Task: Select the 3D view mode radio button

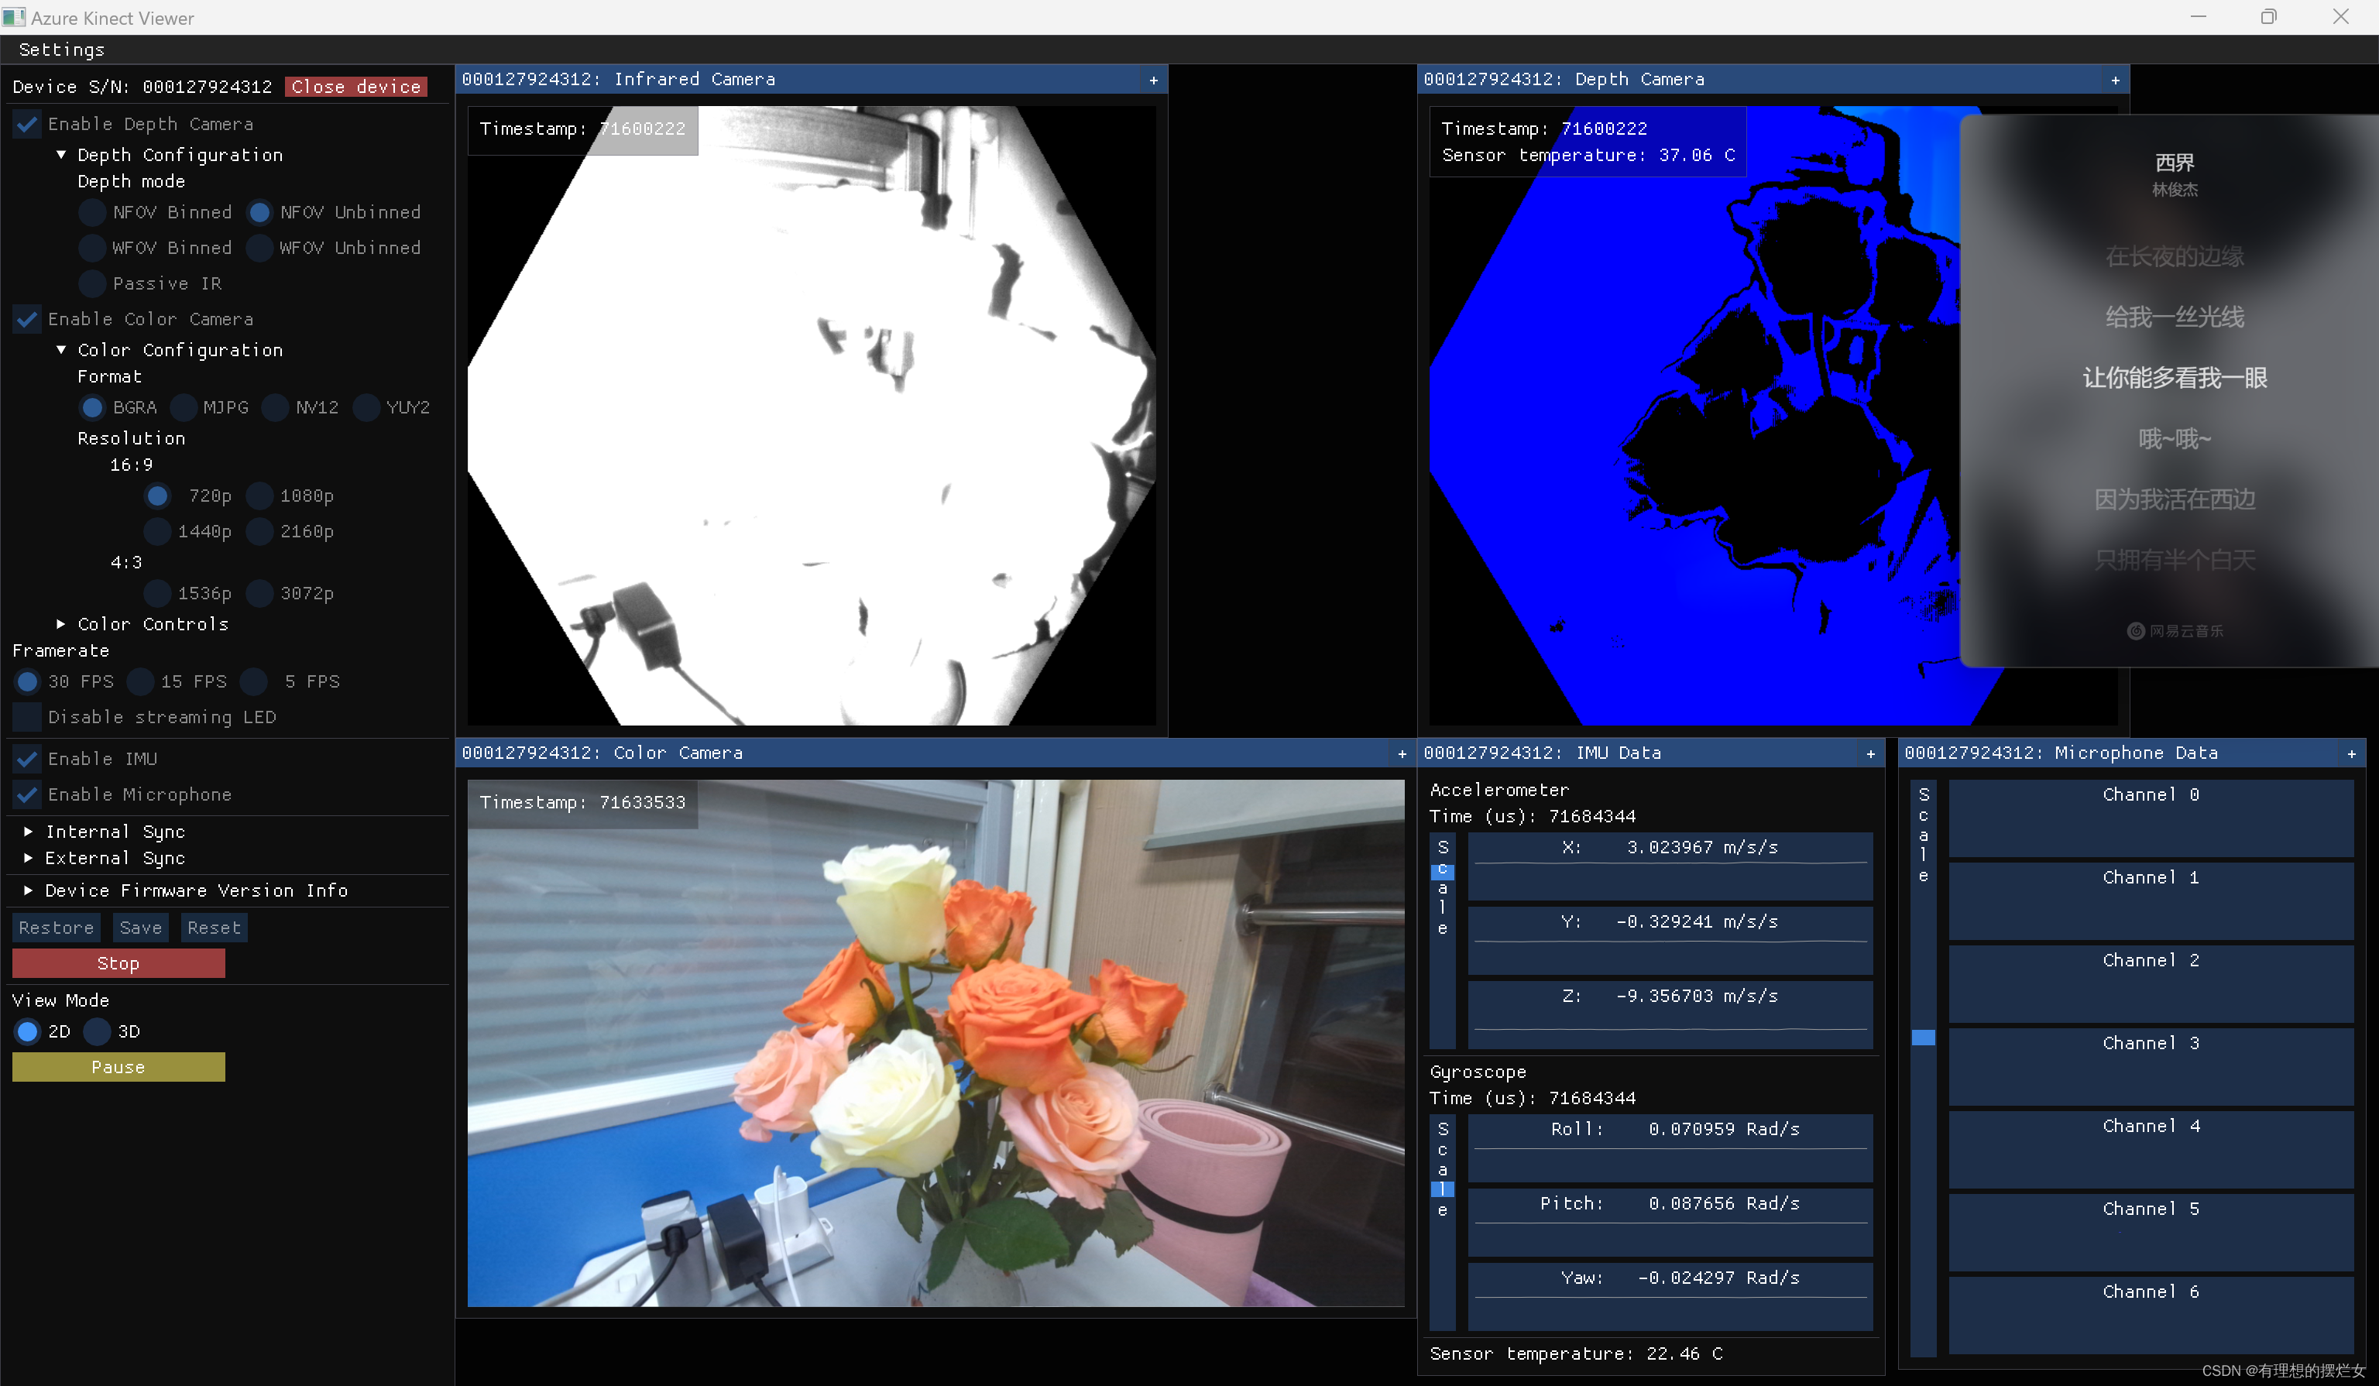Action: (98, 1031)
